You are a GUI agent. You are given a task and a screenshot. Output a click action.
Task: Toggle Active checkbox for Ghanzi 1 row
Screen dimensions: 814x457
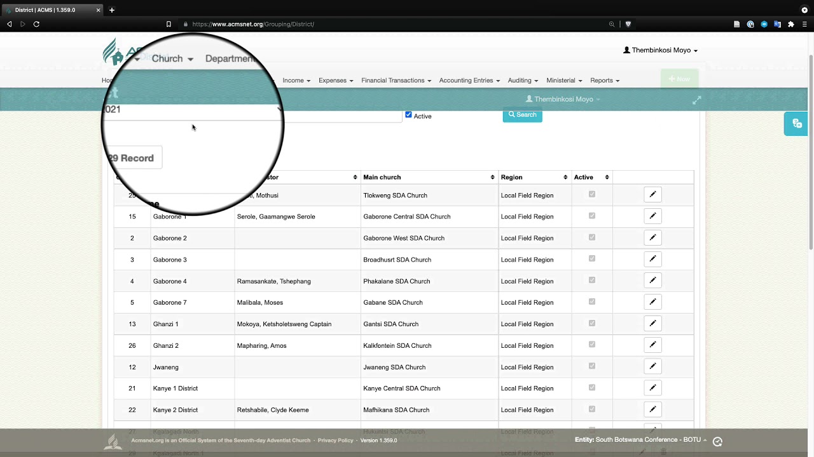point(591,323)
